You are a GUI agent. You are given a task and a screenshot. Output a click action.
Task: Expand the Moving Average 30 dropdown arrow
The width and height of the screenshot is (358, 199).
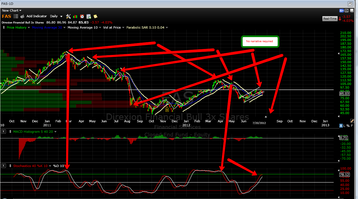64,27
